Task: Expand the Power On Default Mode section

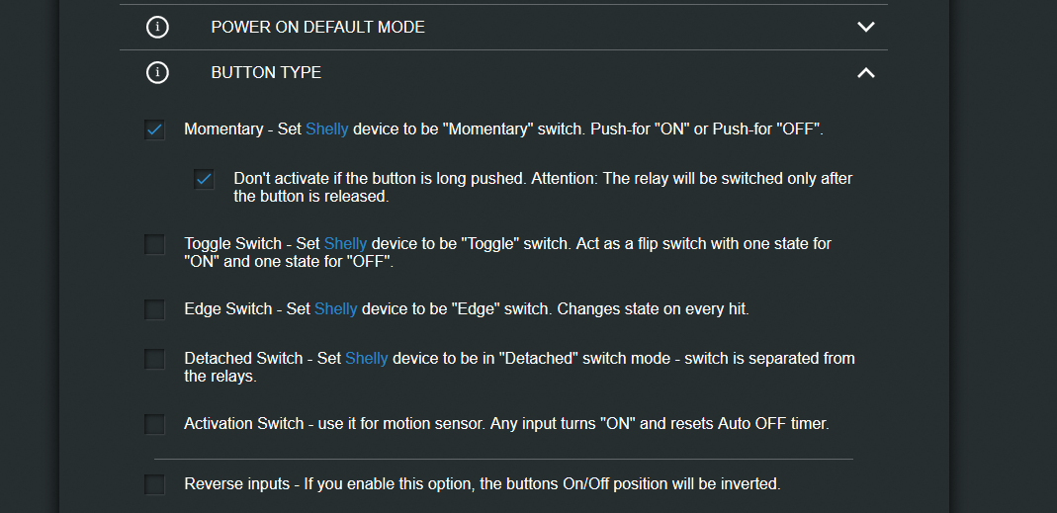Action: [x=866, y=27]
